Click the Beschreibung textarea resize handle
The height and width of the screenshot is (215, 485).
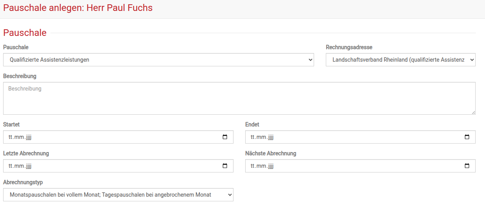pos(473,112)
